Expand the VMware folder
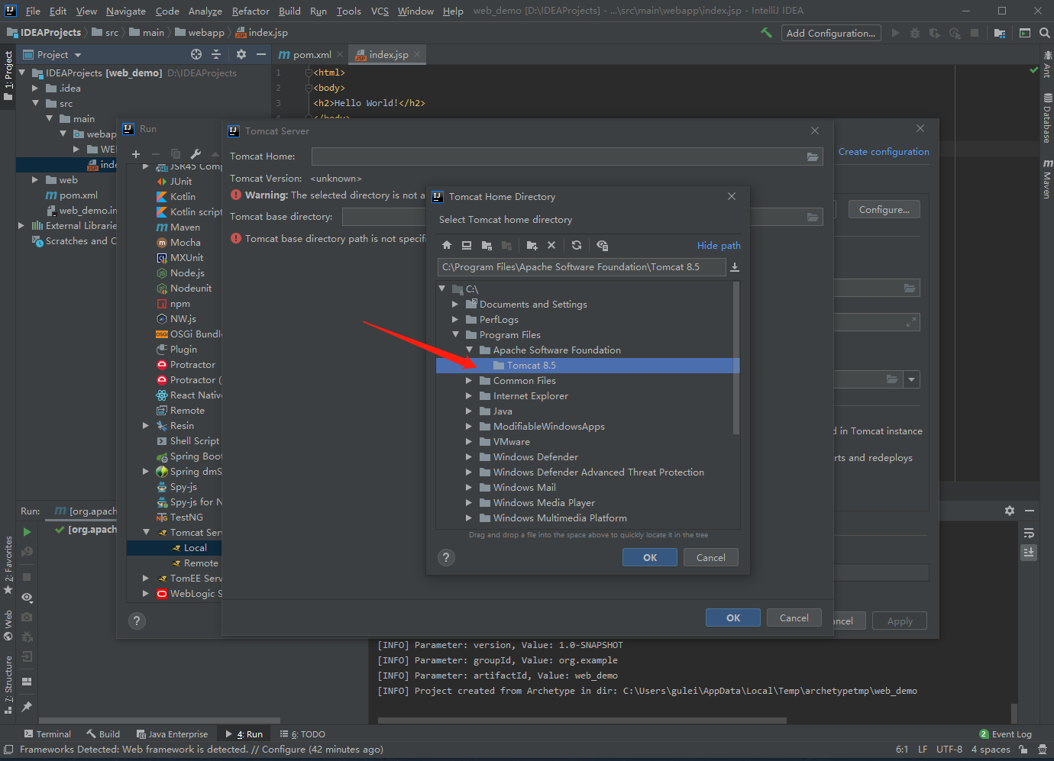 [x=469, y=441]
